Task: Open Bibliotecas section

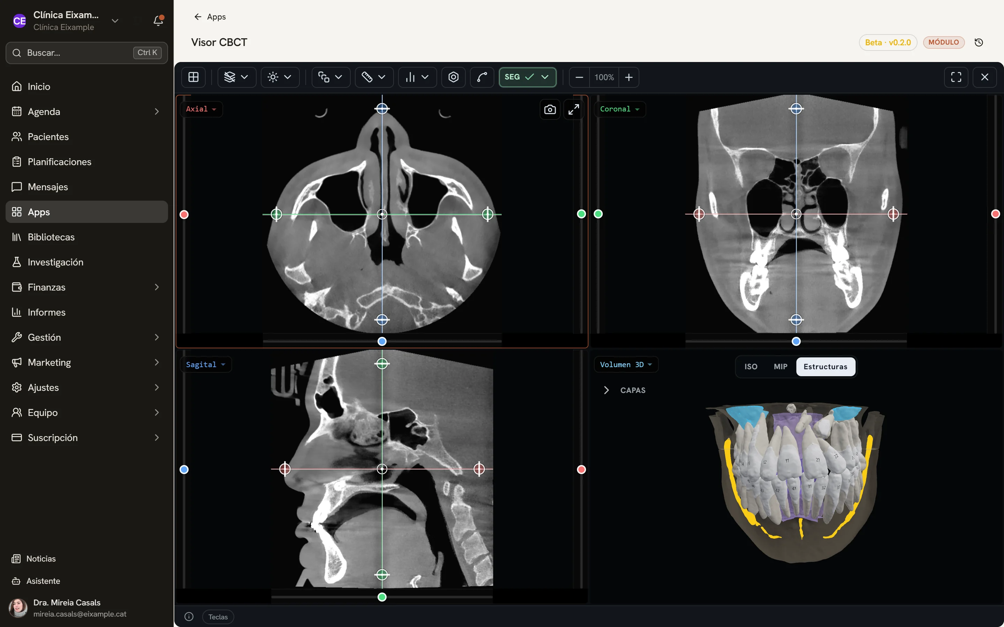Action: pyautogui.click(x=87, y=237)
